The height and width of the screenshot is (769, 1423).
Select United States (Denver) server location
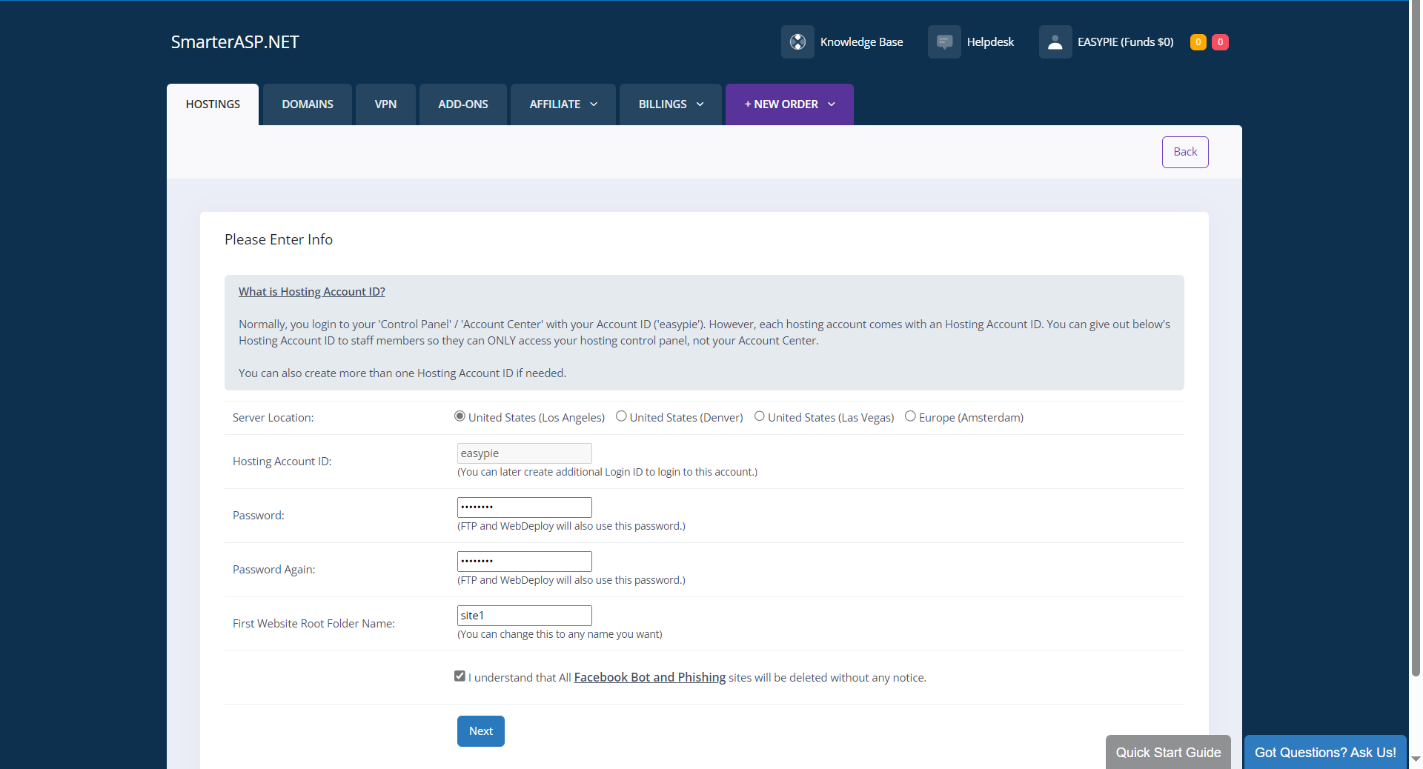coord(620,416)
